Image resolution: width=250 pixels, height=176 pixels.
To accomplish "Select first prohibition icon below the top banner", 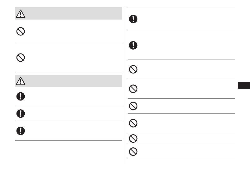I will click(x=20, y=31).
